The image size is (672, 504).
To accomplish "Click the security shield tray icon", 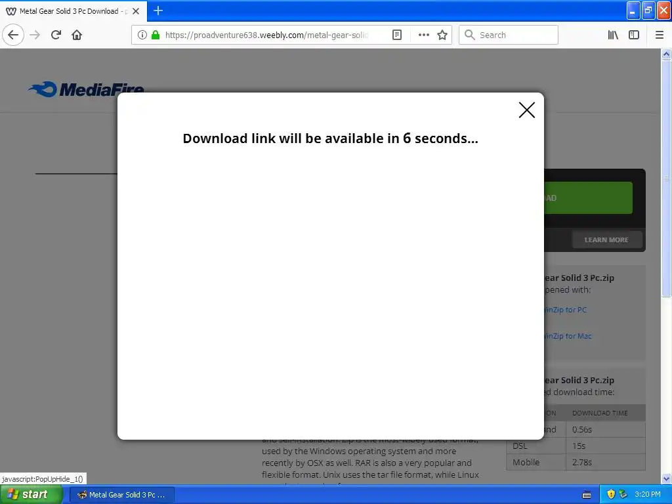I will (611, 494).
